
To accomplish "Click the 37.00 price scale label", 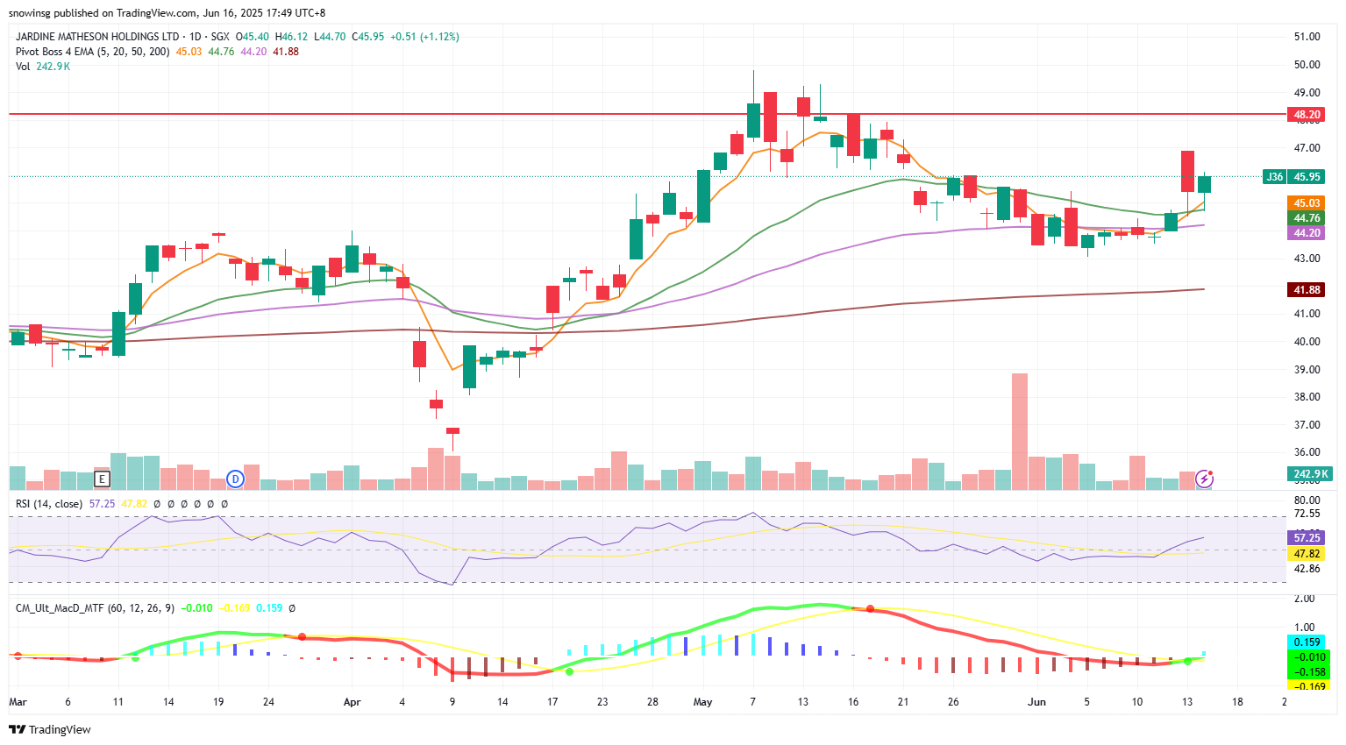I will pyautogui.click(x=1307, y=425).
